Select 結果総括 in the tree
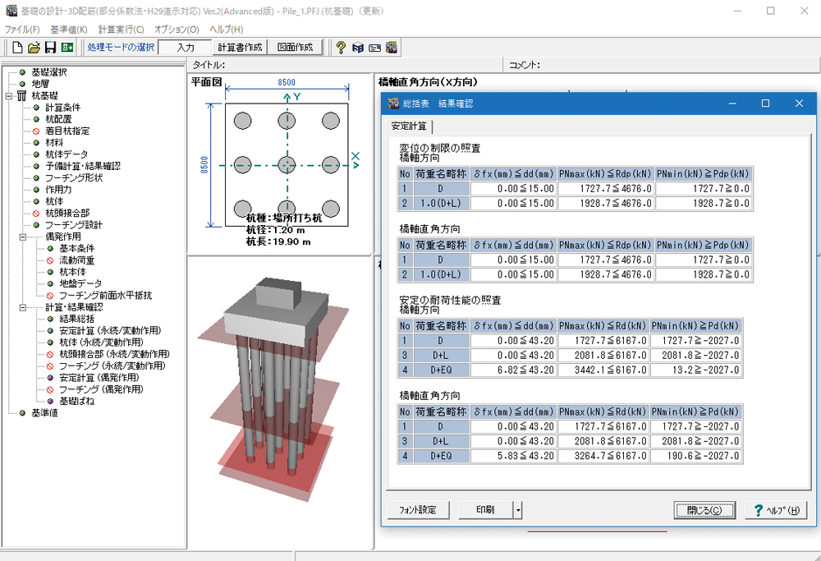The width and height of the screenshot is (821, 561). pos(77,319)
